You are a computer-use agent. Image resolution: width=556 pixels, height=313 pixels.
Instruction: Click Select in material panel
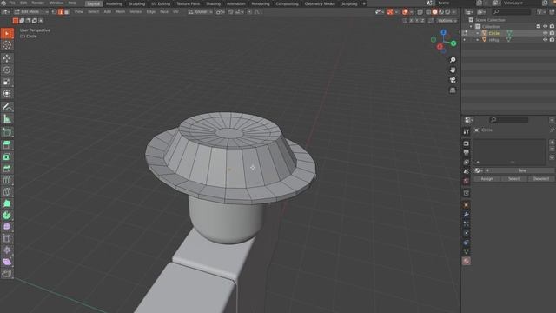[x=513, y=179]
